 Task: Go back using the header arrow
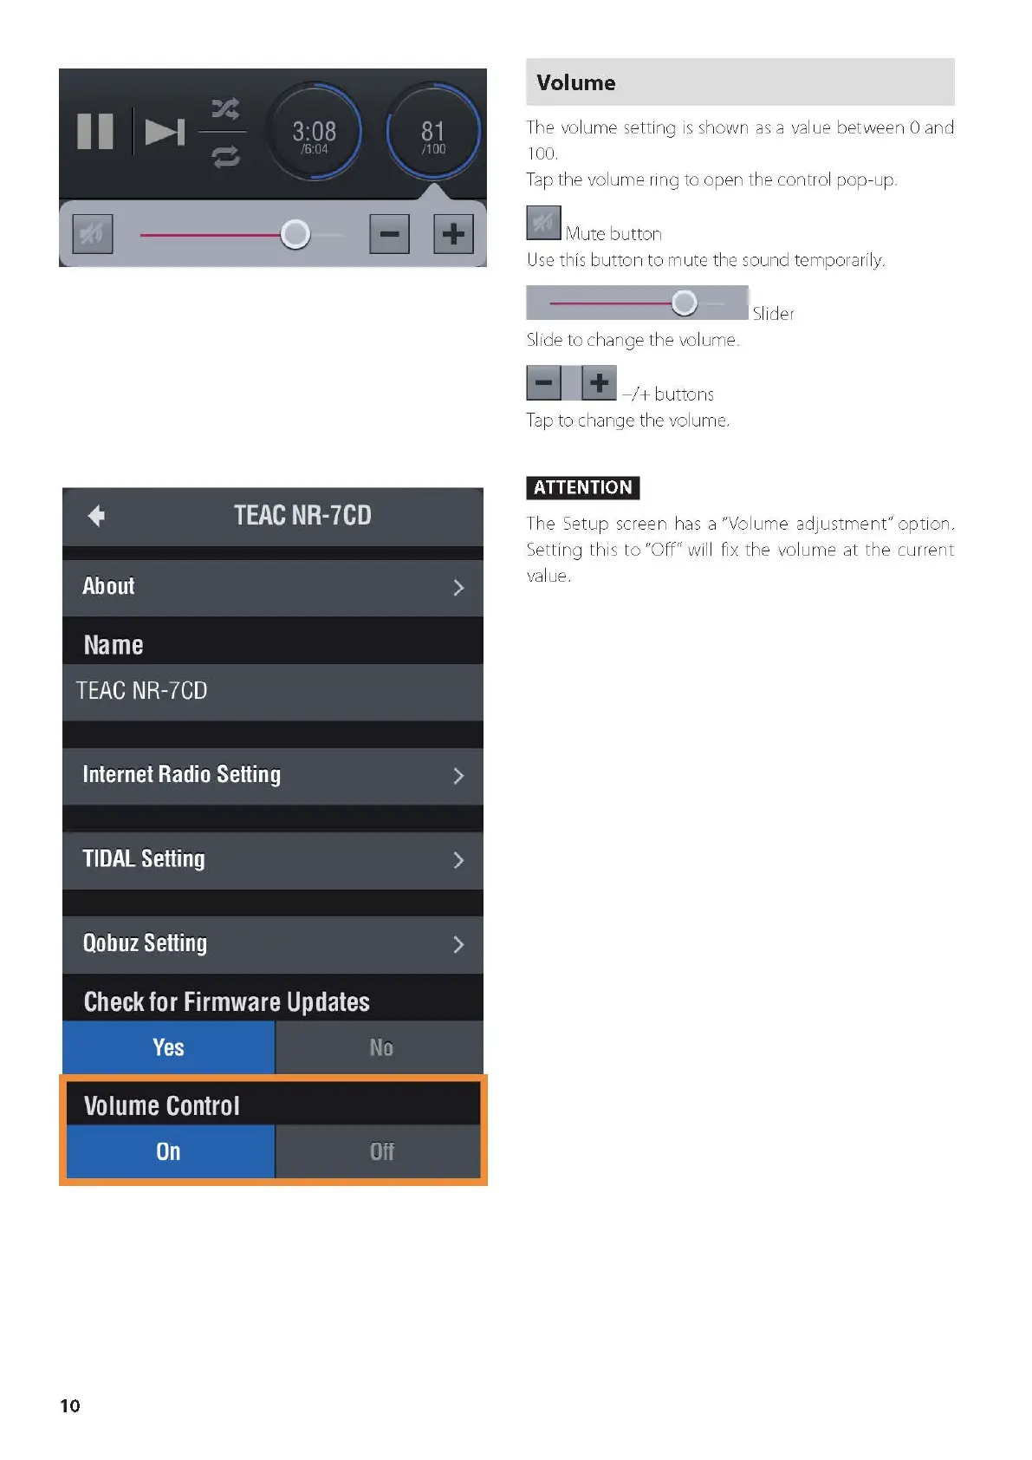tap(96, 516)
